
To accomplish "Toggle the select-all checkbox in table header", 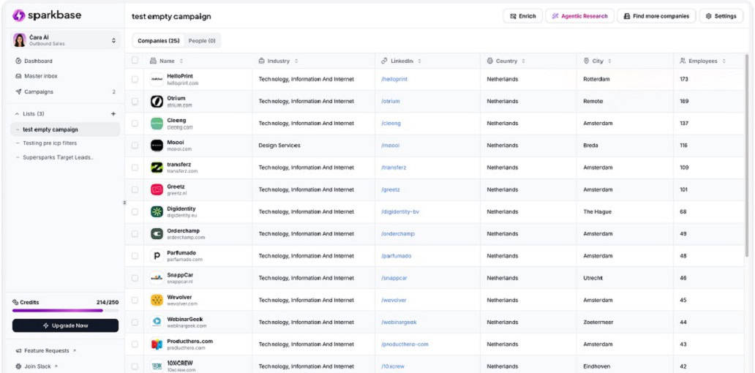I will pos(135,61).
